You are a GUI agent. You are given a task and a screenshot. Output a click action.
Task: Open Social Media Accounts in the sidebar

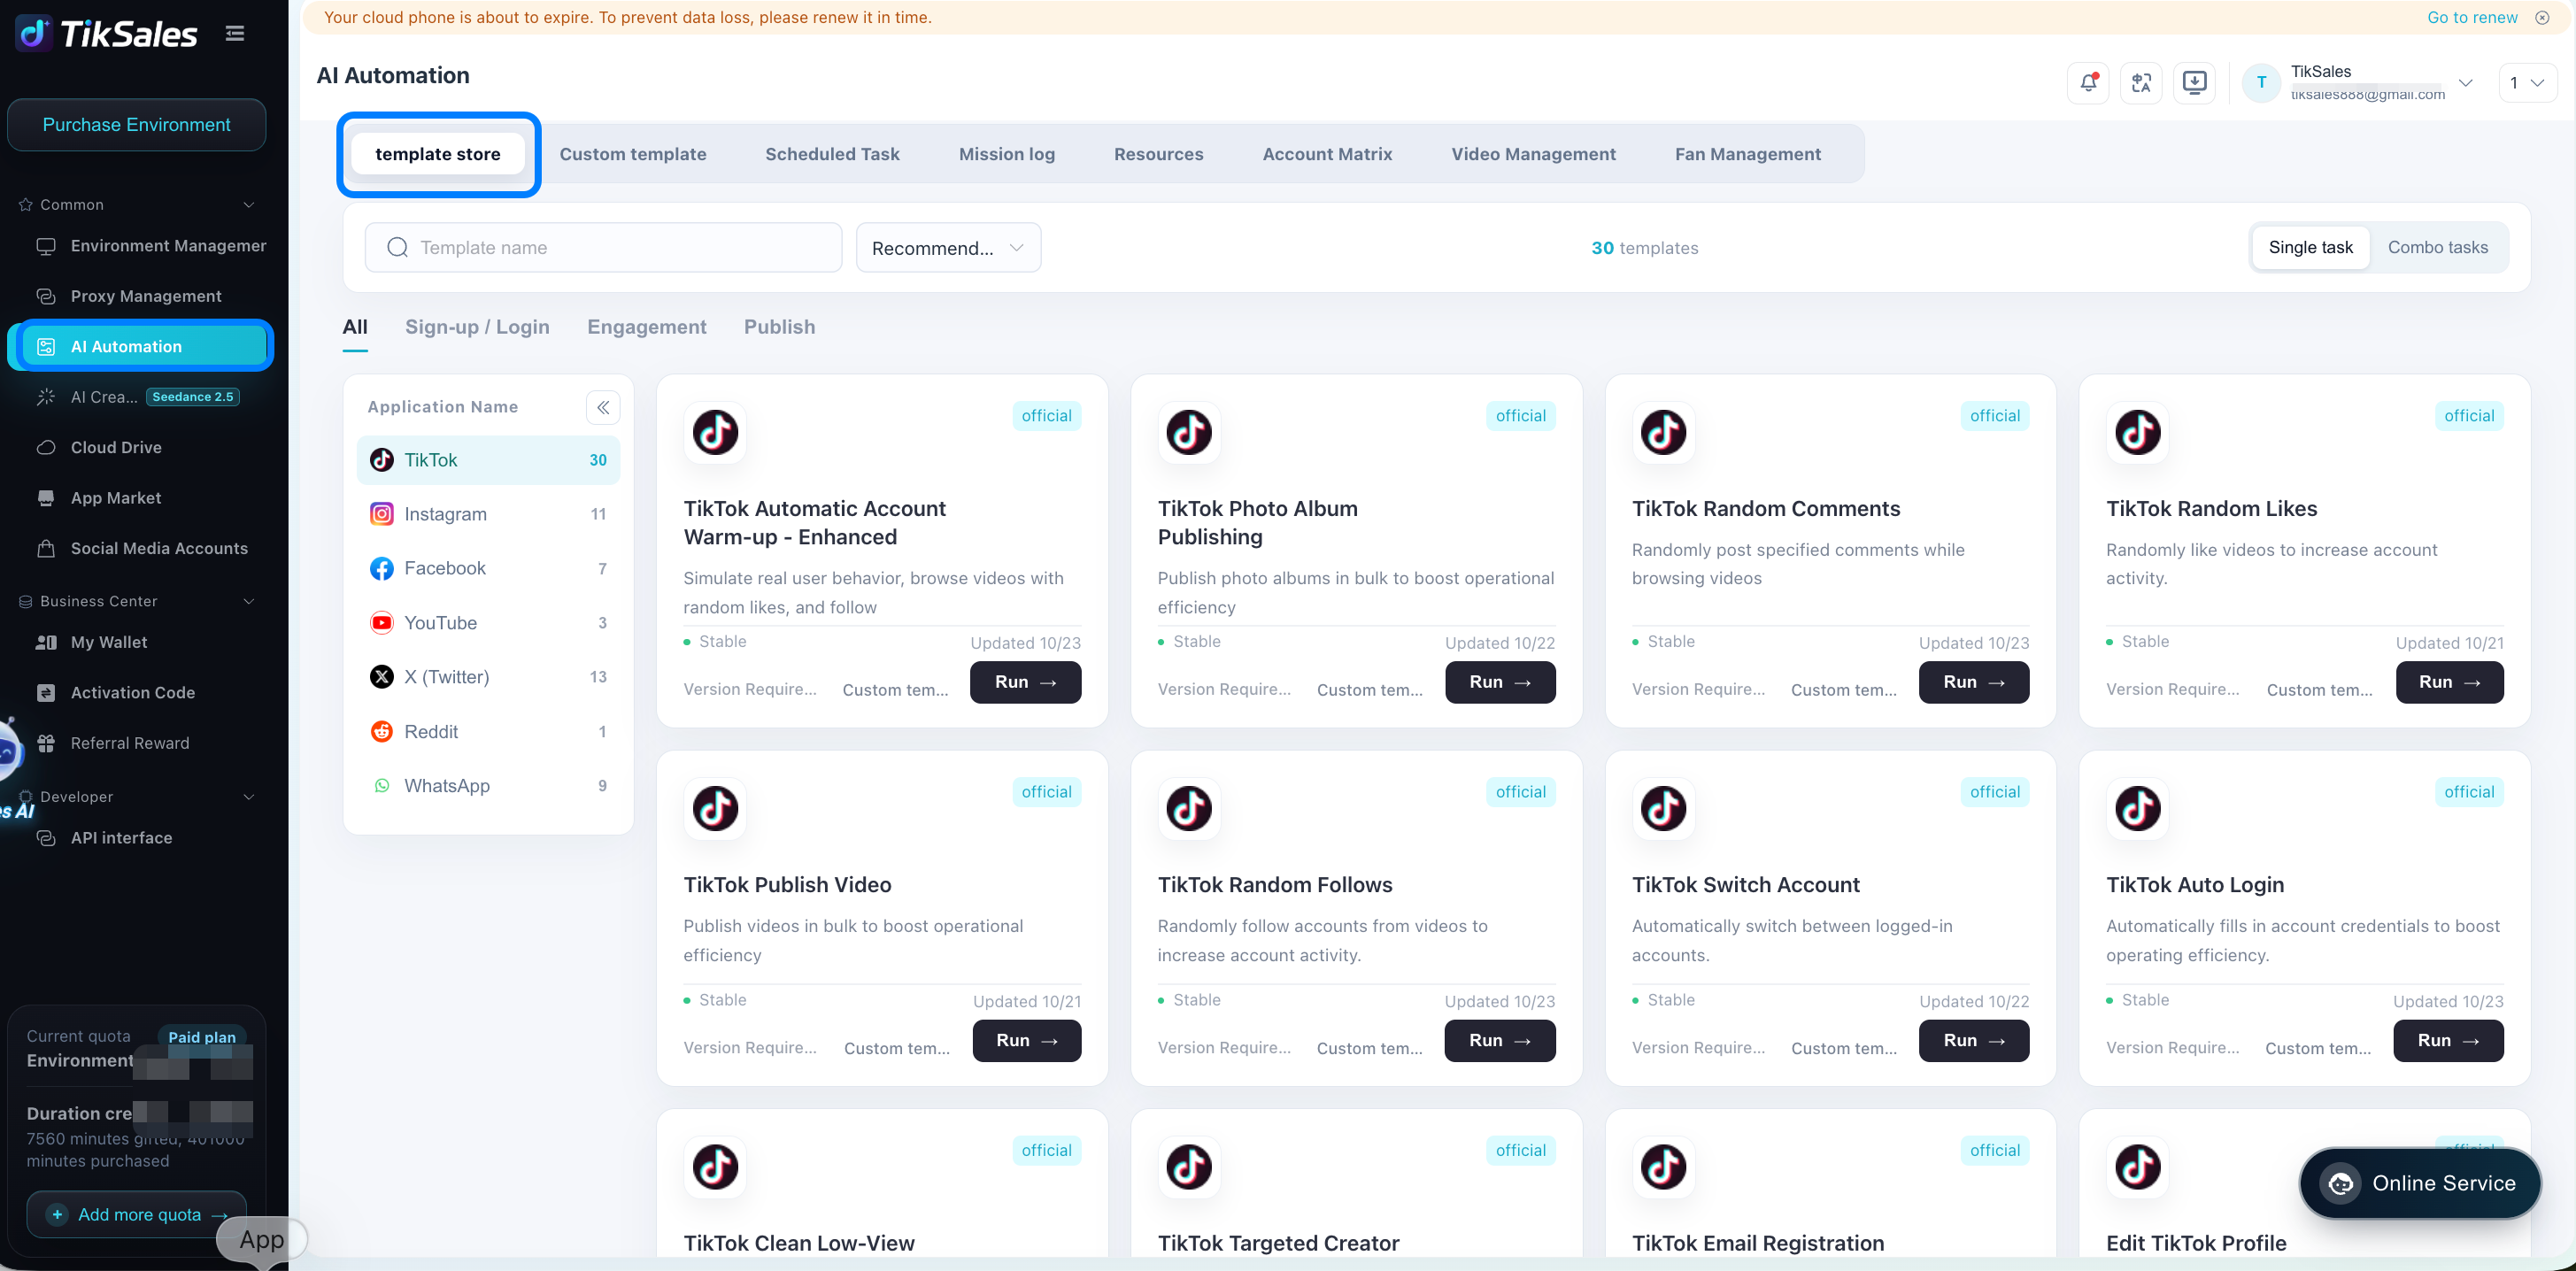click(x=141, y=548)
